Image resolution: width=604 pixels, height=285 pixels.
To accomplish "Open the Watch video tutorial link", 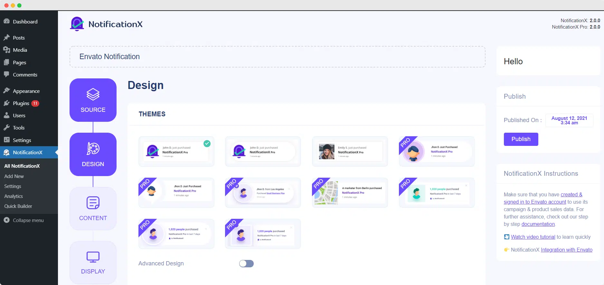I will coord(533,237).
